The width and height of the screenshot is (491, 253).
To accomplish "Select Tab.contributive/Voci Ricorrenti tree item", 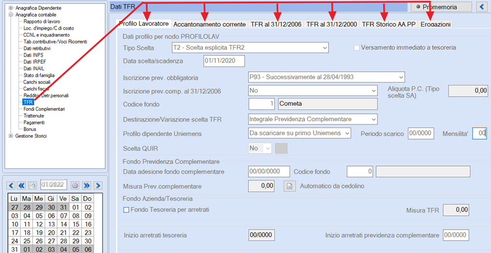I will (55, 42).
